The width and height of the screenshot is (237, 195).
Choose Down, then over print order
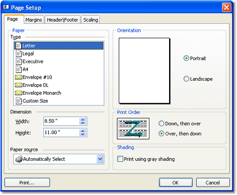tap(162, 123)
